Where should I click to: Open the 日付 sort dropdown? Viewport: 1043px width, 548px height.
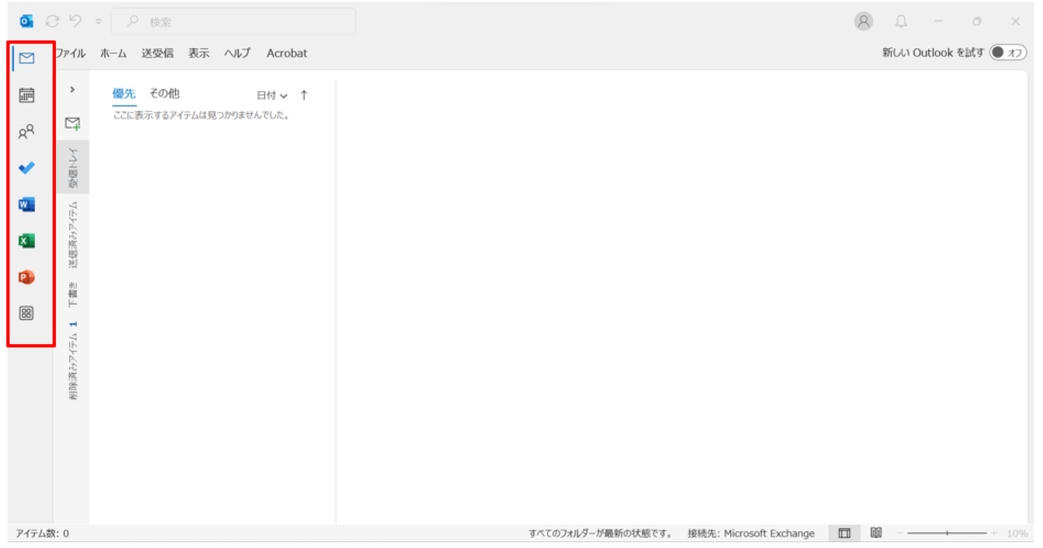pyautogui.click(x=272, y=95)
